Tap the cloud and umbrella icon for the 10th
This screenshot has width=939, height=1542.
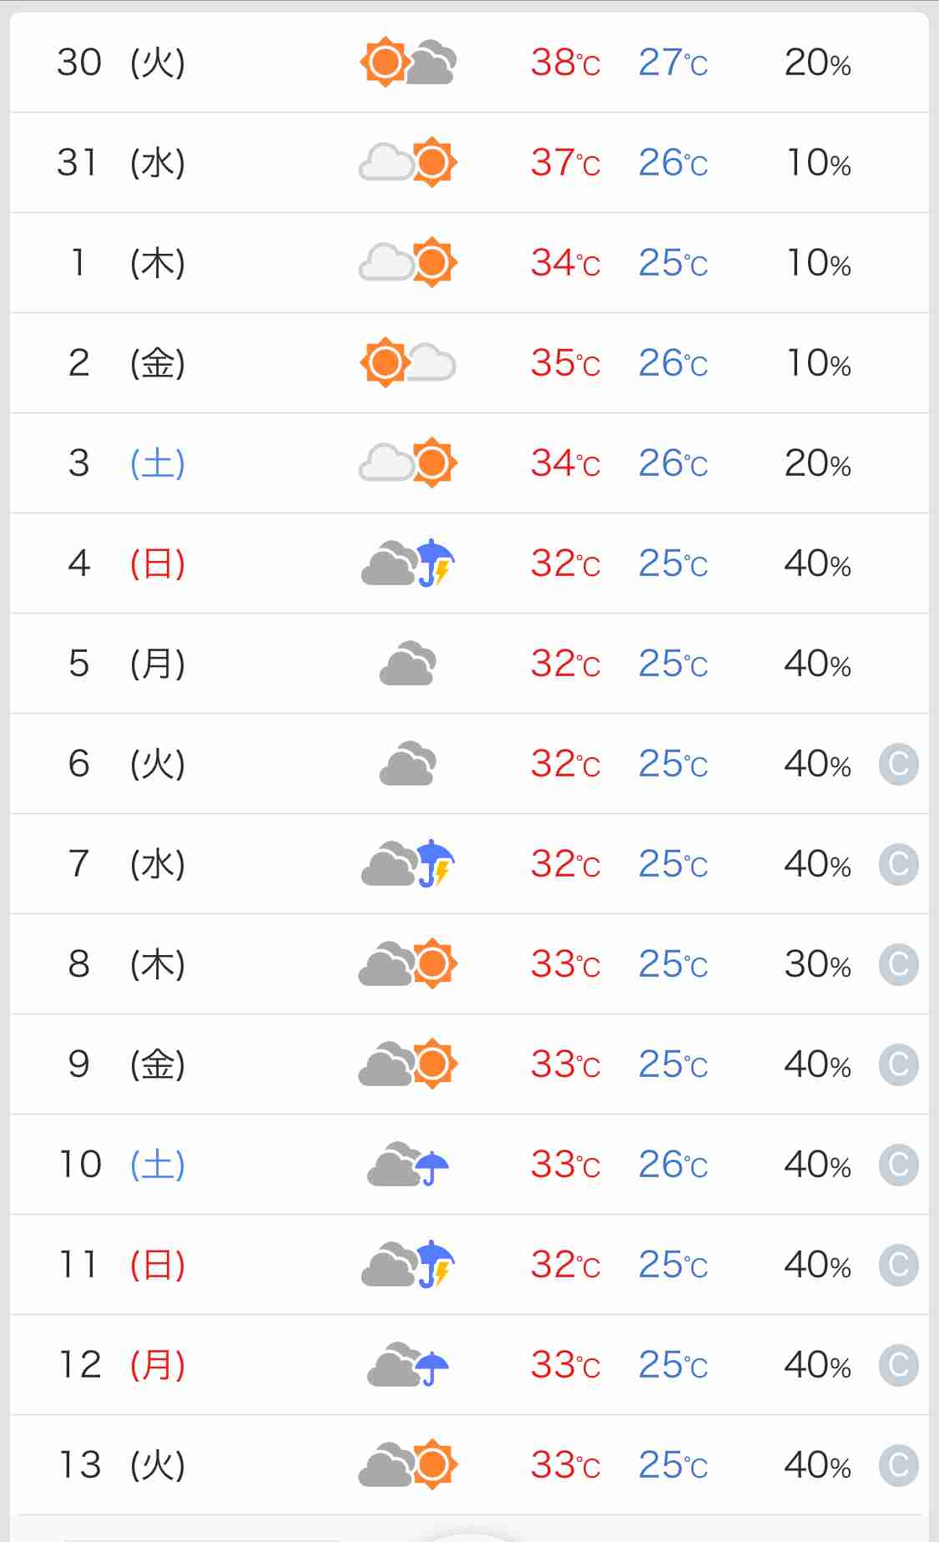click(x=408, y=1164)
